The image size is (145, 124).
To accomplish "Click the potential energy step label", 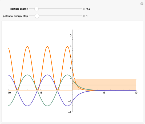I will (x=15, y=16).
